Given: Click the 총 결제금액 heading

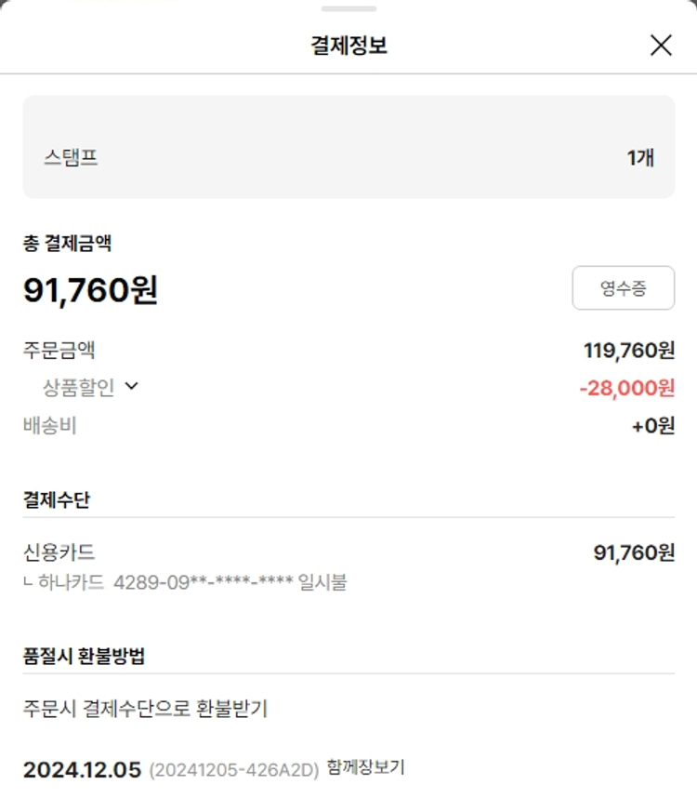Looking at the screenshot, I should coord(67,244).
